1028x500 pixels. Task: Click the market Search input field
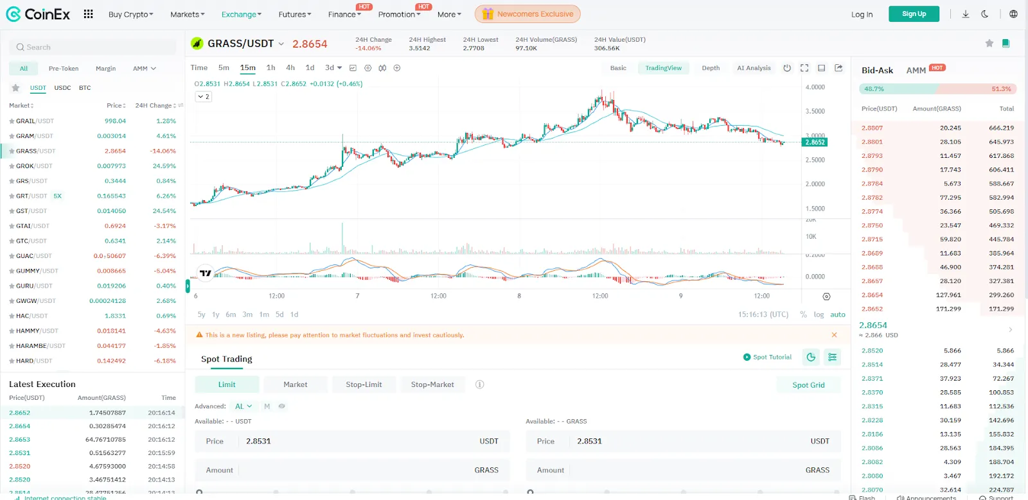[93, 47]
